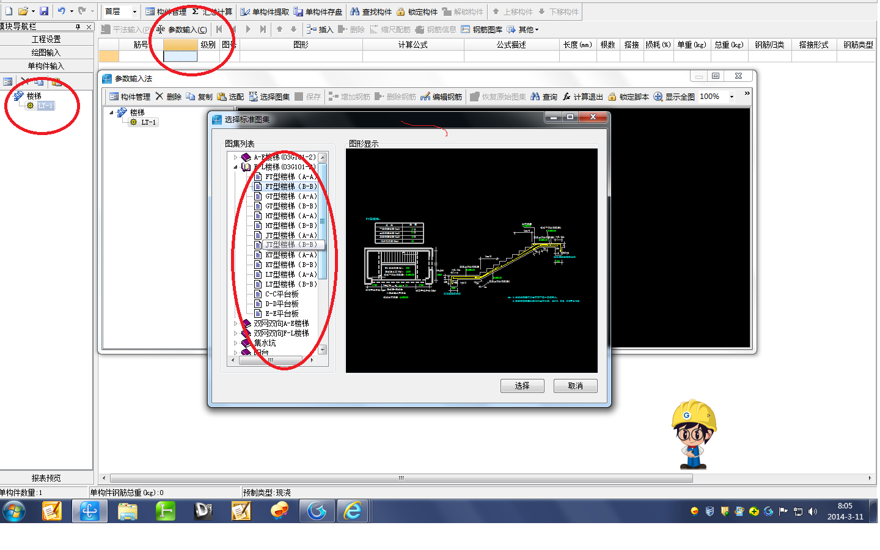Open Internet Explorer from the taskbar
This screenshot has width=880, height=550.
click(x=353, y=511)
